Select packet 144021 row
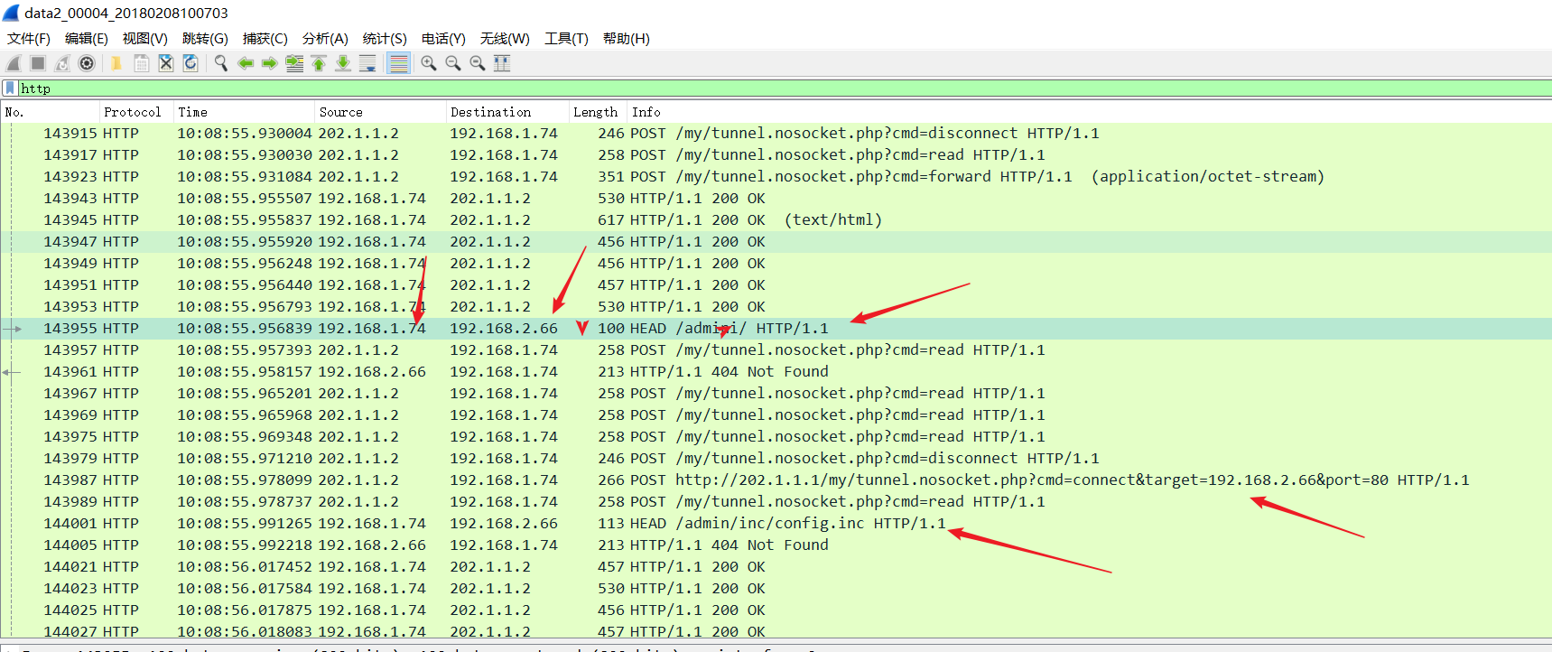Image resolution: width=1552 pixels, height=652 pixels. [776, 567]
